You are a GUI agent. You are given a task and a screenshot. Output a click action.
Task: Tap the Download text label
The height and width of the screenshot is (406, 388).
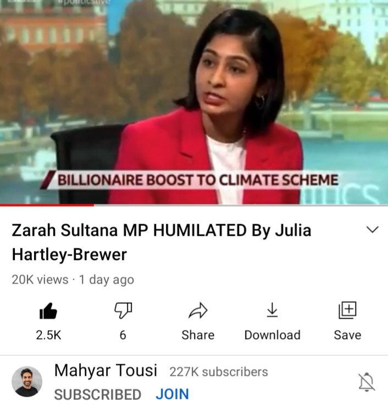coord(273,335)
